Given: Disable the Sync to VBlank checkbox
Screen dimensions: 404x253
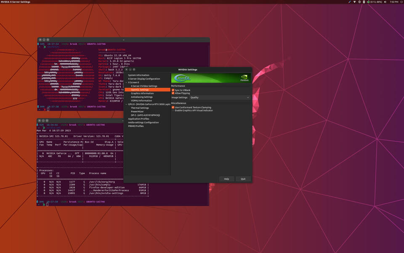Looking at the screenshot, I should coord(173,90).
